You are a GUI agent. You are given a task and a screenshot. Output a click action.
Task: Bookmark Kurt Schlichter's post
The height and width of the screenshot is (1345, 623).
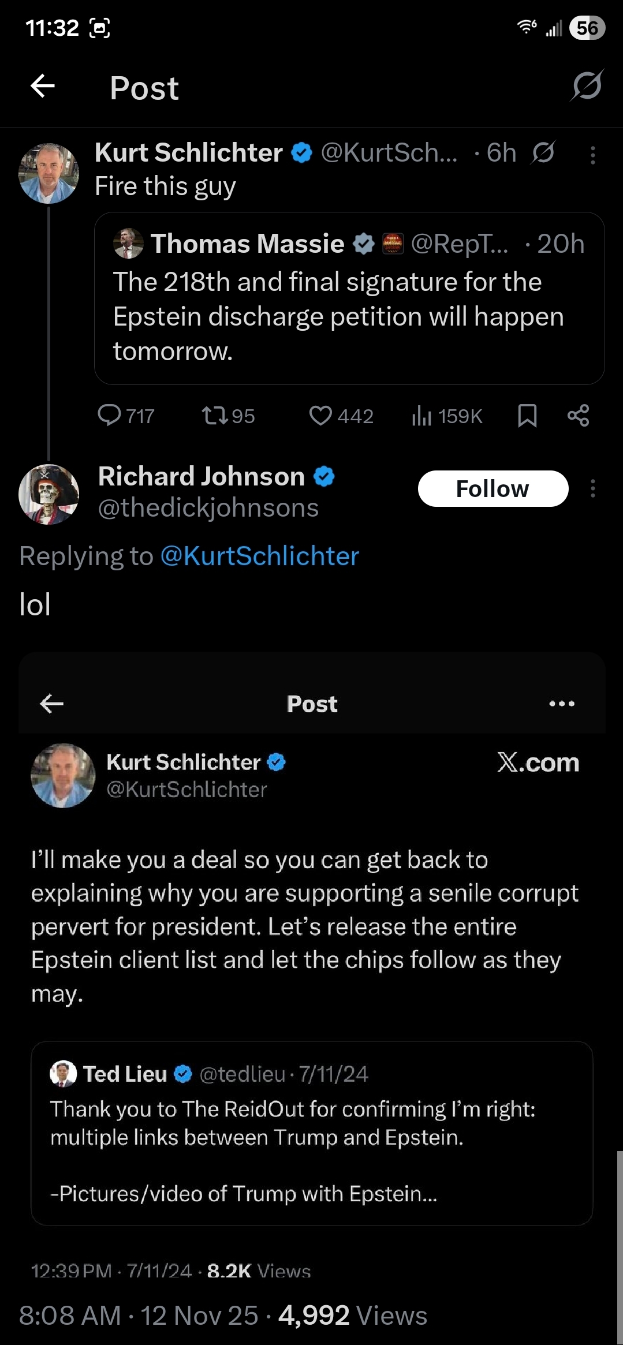point(527,416)
